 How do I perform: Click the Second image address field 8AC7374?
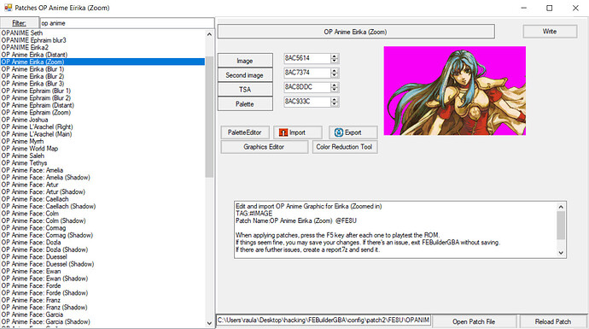307,73
